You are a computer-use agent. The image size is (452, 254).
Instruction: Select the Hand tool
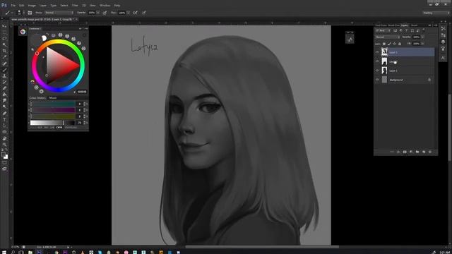coord(4,138)
